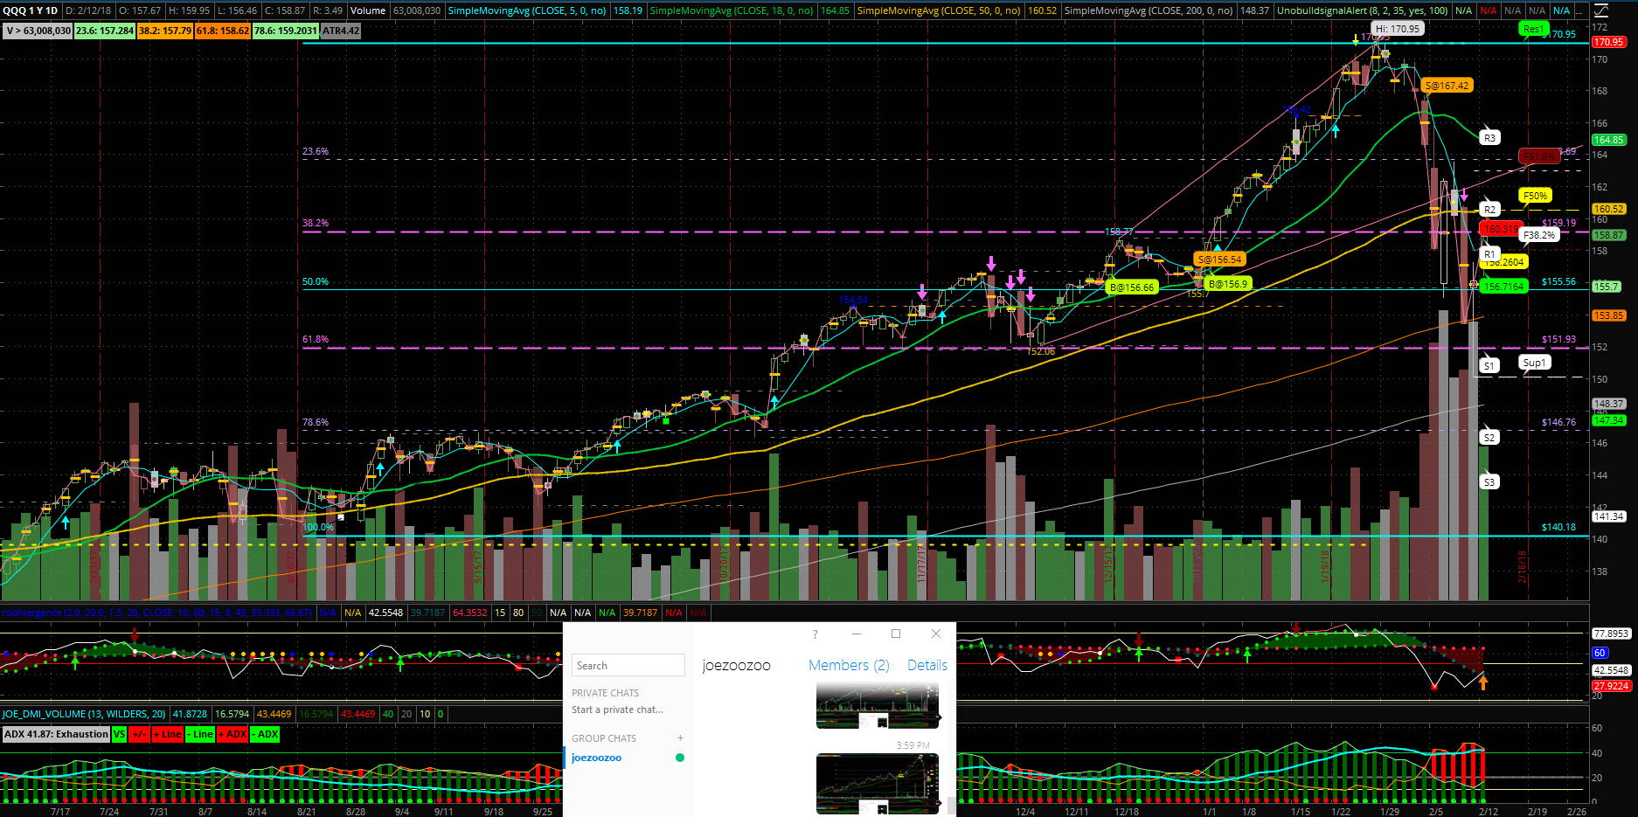1638x817 pixels.
Task: Click the 61.8: 158.62 orange label
Action: (222, 31)
